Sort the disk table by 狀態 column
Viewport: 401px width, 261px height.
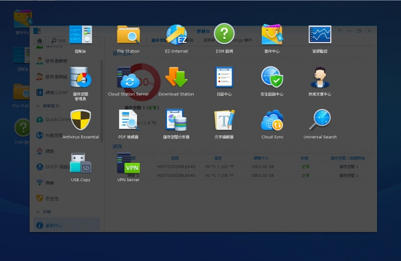[304, 158]
